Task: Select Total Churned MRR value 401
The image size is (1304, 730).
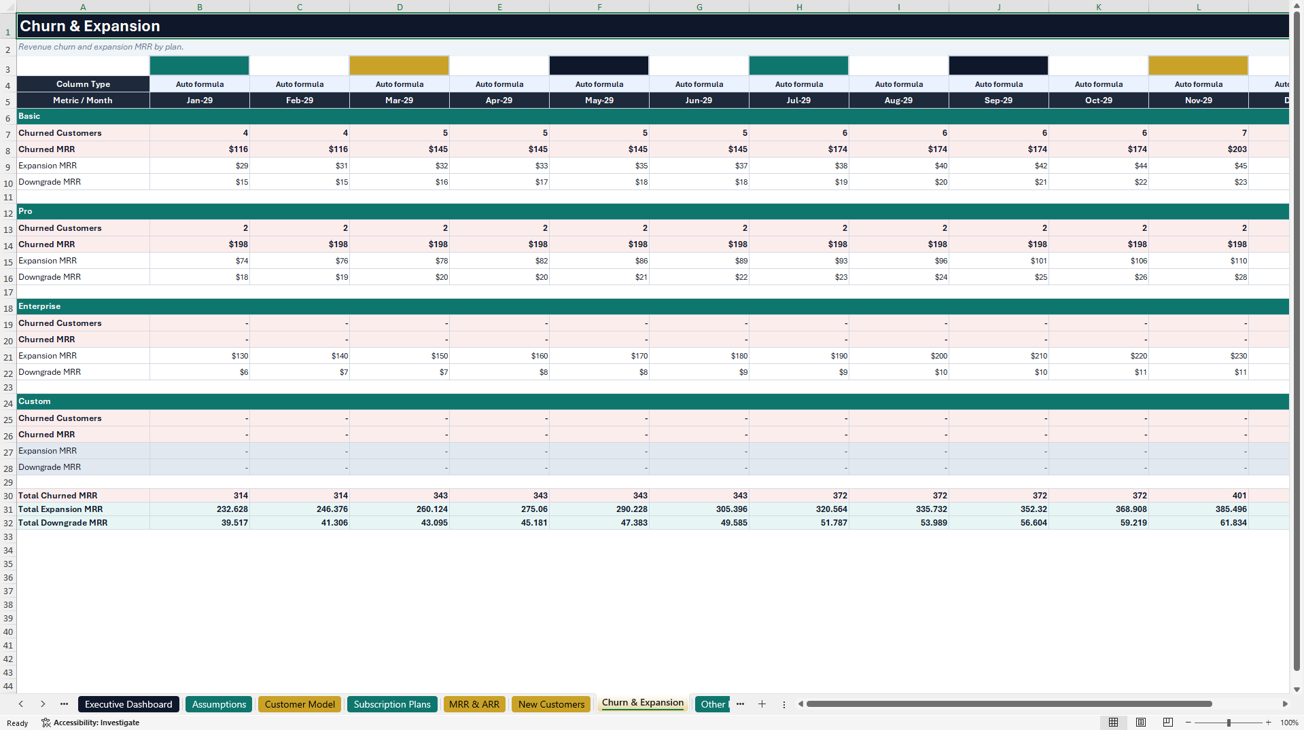Action: [1199, 496]
